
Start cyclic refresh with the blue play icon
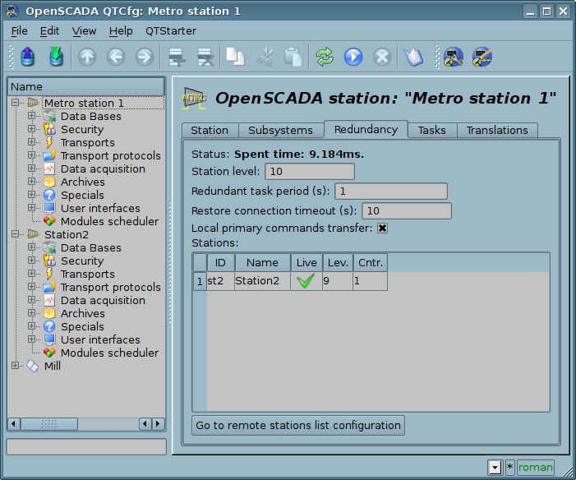coord(353,57)
